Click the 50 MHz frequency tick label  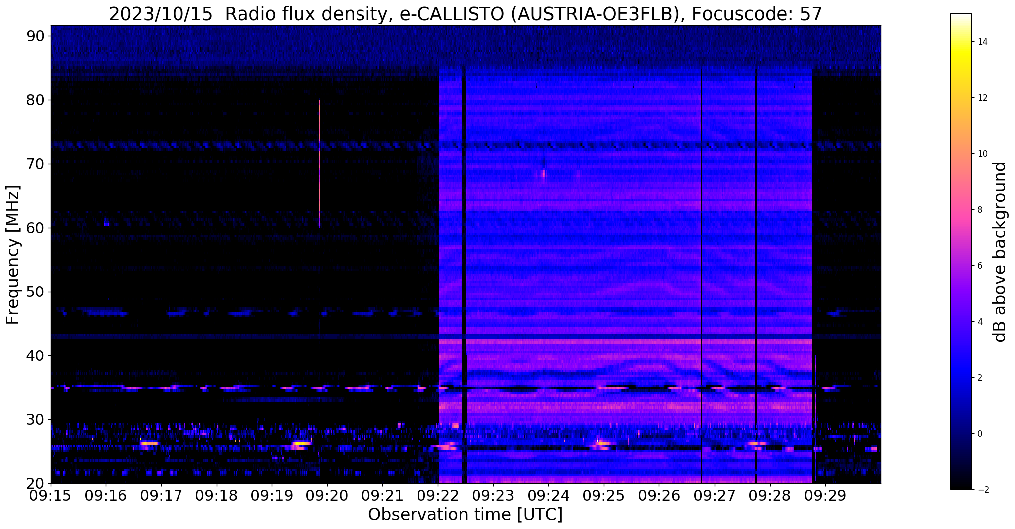[36, 292]
